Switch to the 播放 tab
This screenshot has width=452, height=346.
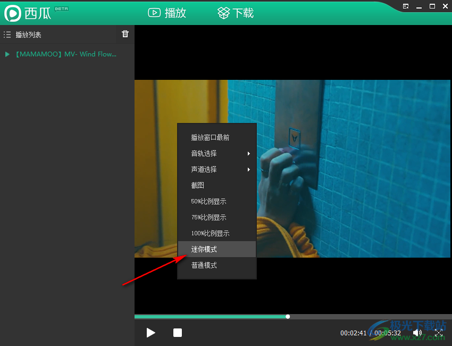click(167, 13)
